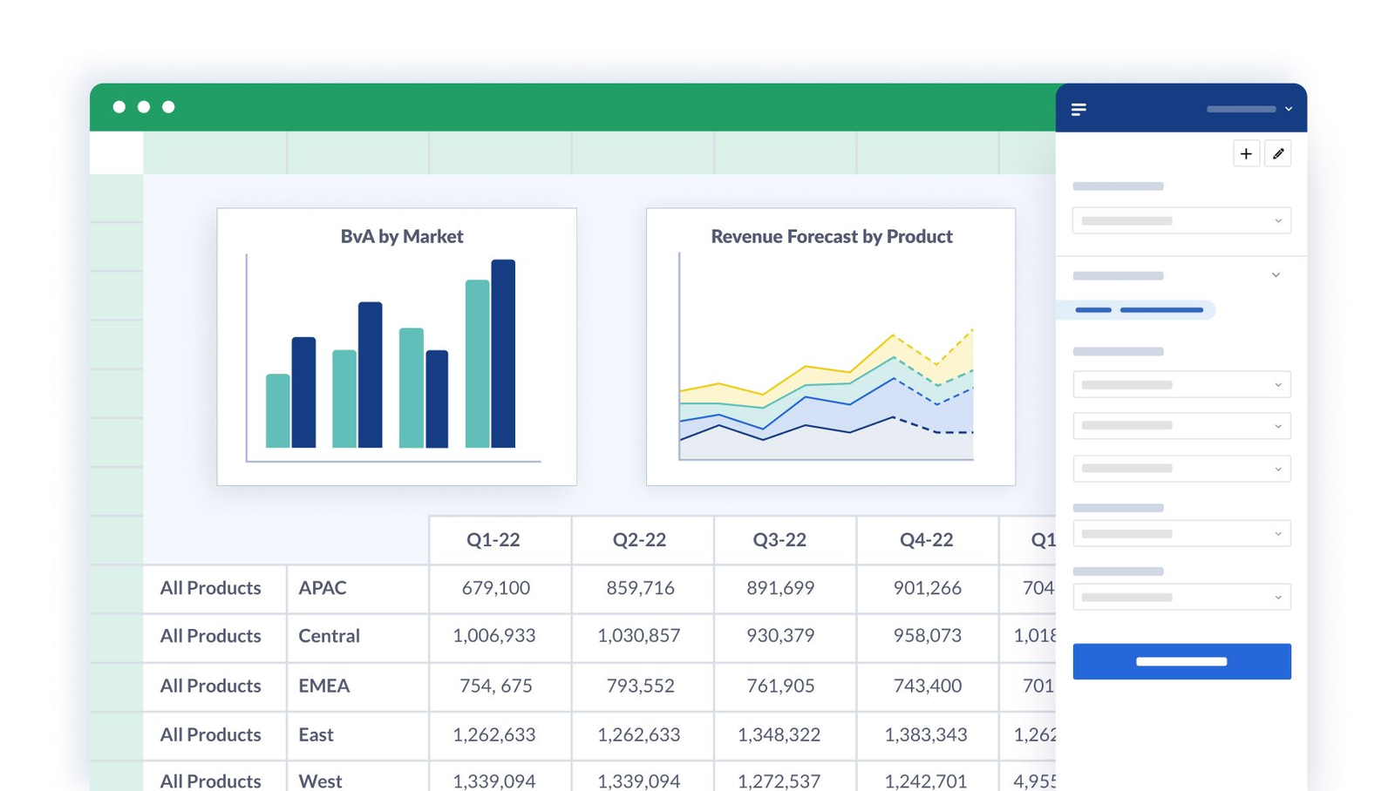This screenshot has width=1395, height=791.
Task: Select the BvA by Market chart
Action: pos(397,347)
